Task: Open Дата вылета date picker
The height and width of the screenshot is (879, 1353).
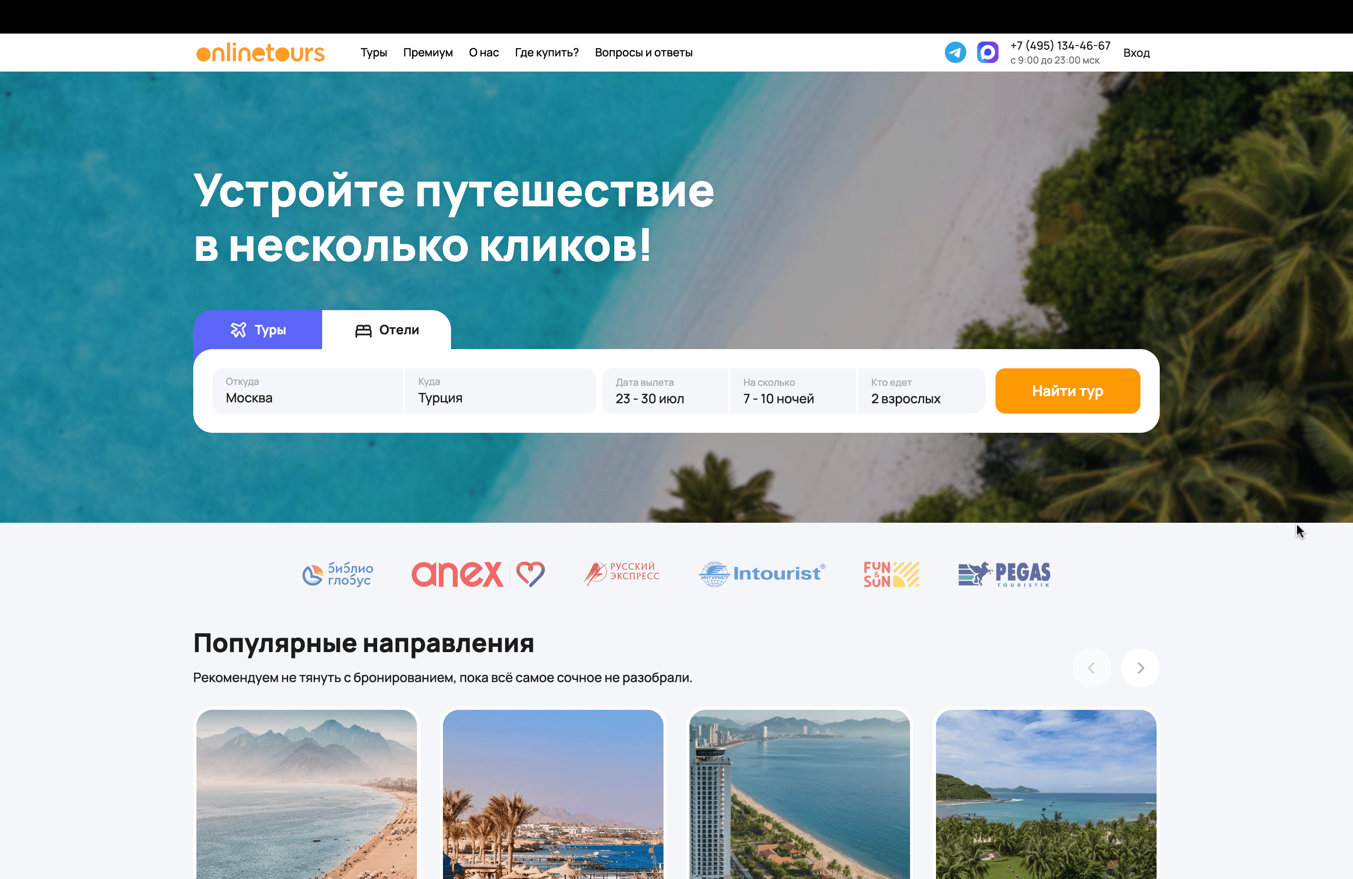Action: (x=665, y=391)
